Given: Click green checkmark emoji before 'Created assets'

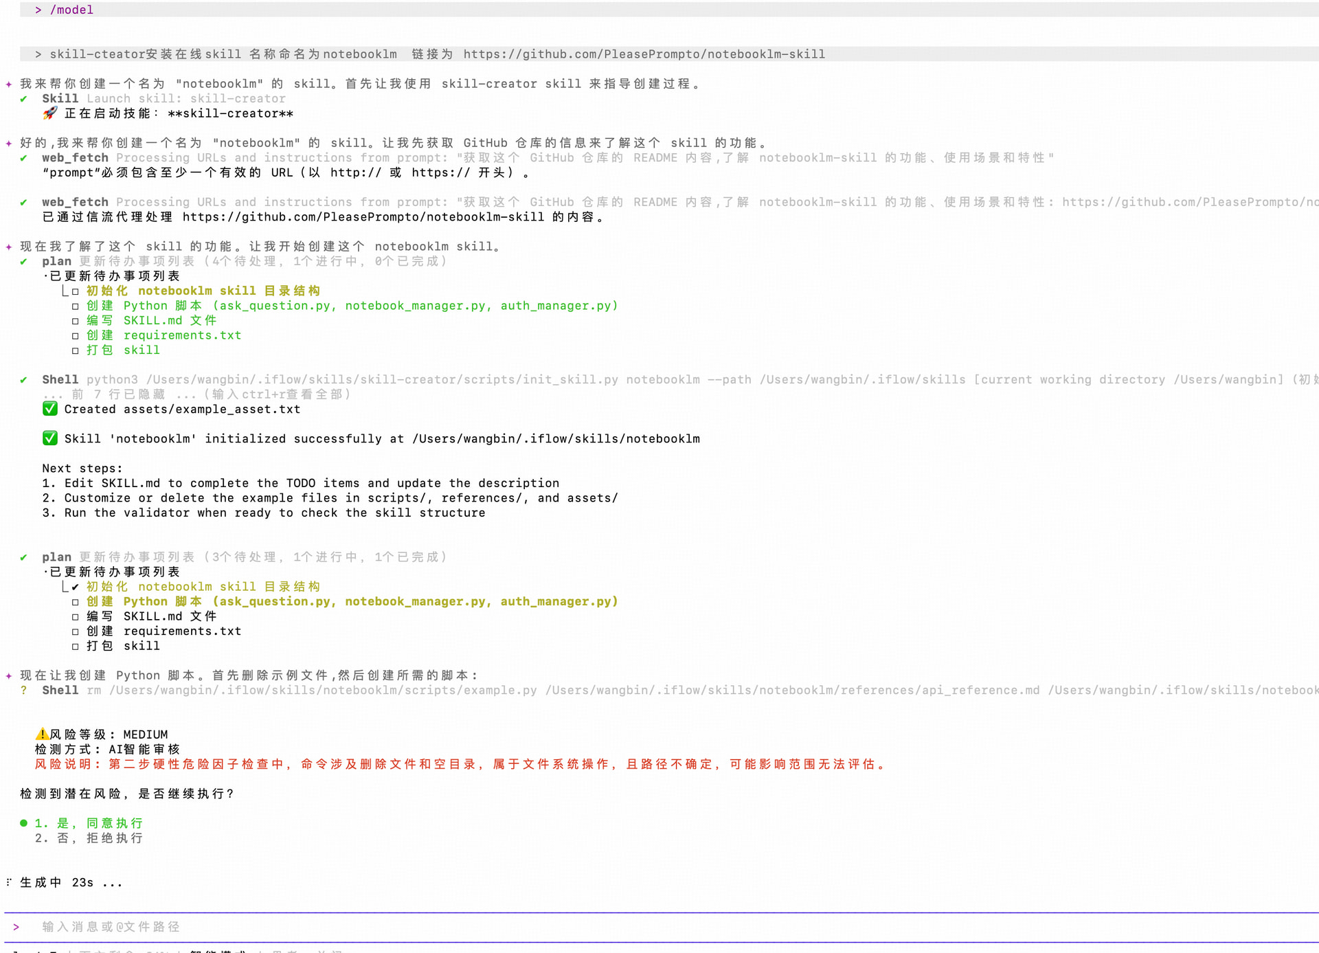Looking at the screenshot, I should click(x=50, y=409).
